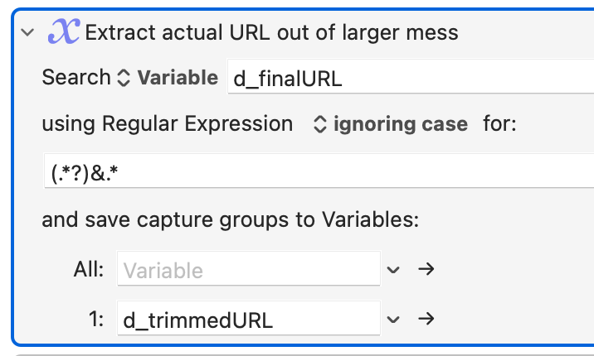Open the popup arrows before ignoring case
This screenshot has height=356, width=594.
click(320, 124)
